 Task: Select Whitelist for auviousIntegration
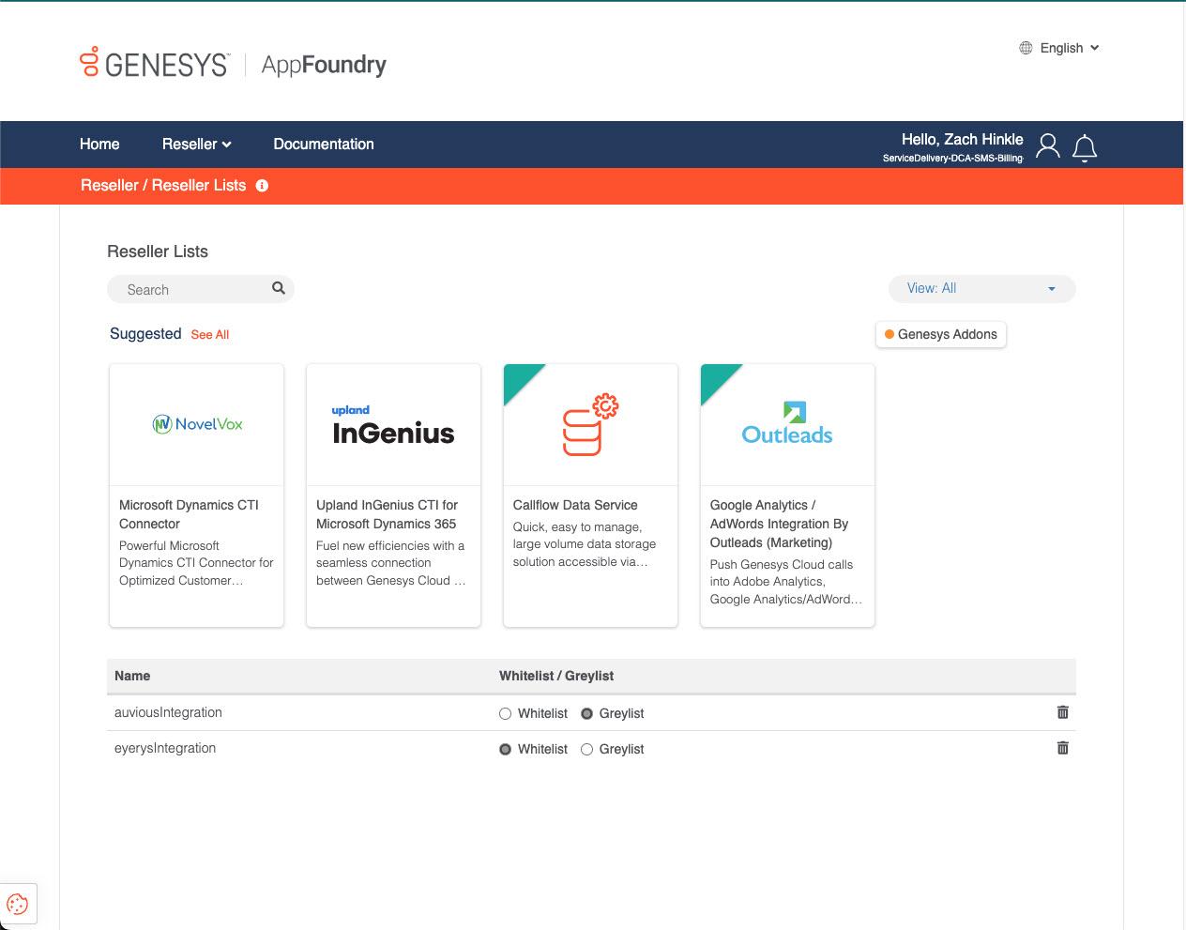504,713
